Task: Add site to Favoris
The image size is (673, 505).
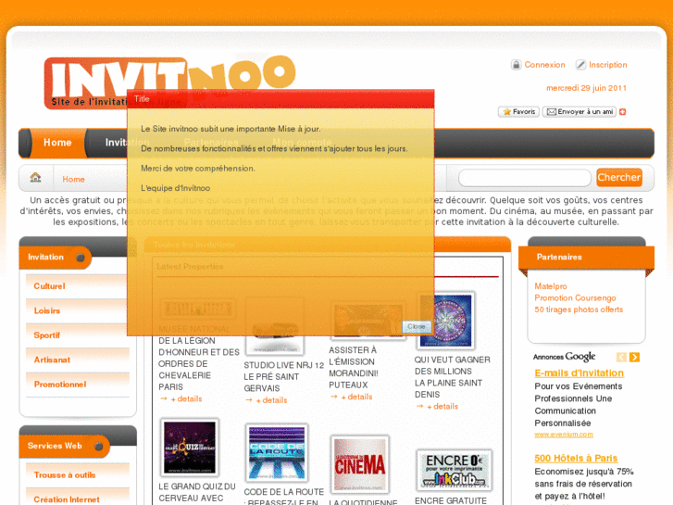Action: 518,112
